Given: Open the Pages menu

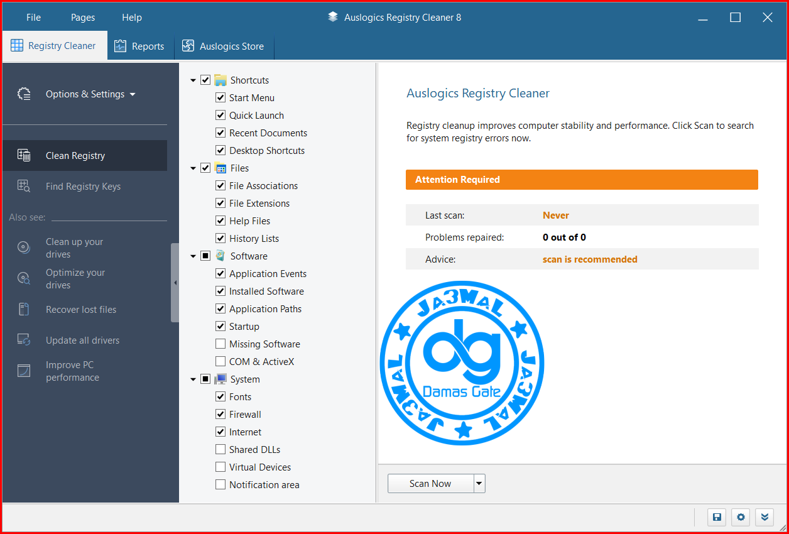Looking at the screenshot, I should point(83,17).
